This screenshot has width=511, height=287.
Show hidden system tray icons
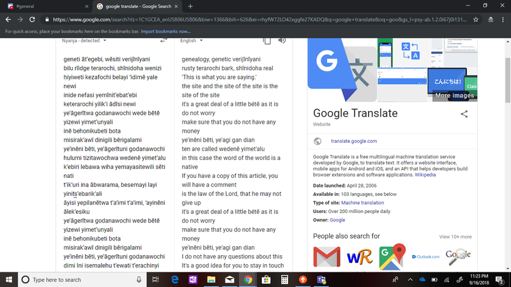(x=410, y=279)
